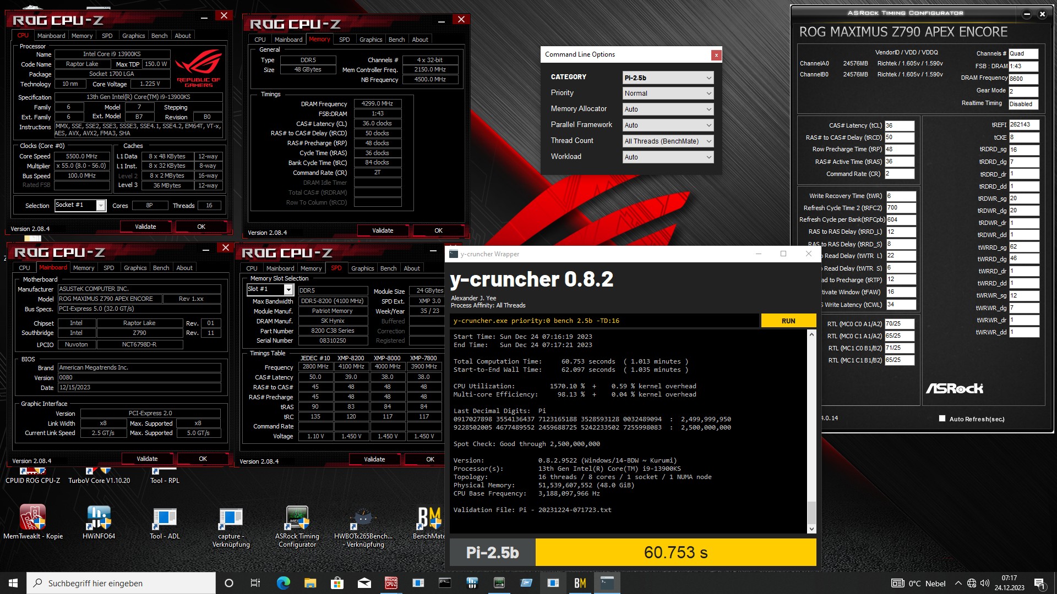Click OK in the CPU-Z CPU window
The height and width of the screenshot is (594, 1057).
pos(201,227)
